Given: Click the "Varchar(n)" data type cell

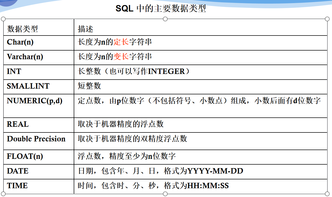Looking at the screenshot, I should pyautogui.click(x=39, y=57).
